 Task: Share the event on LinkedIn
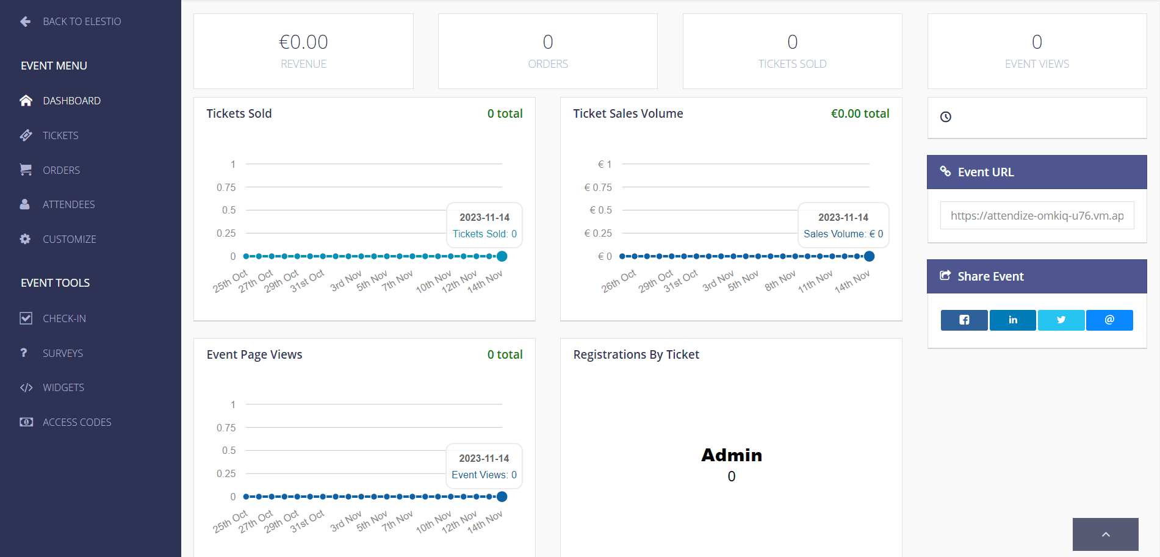[x=1012, y=320]
